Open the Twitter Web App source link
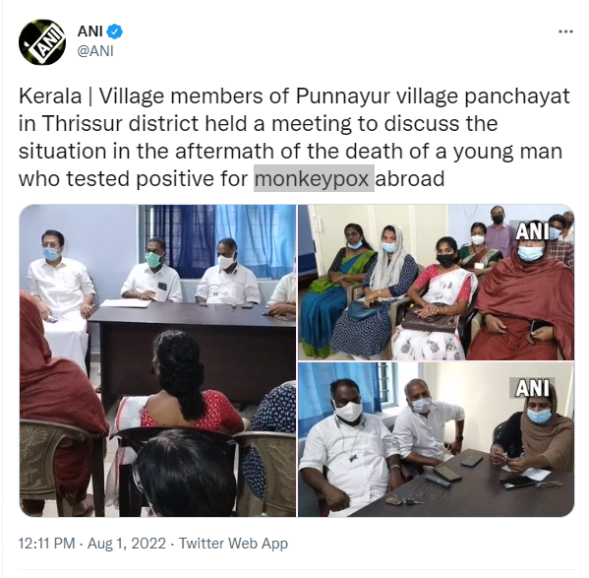 pos(233,544)
